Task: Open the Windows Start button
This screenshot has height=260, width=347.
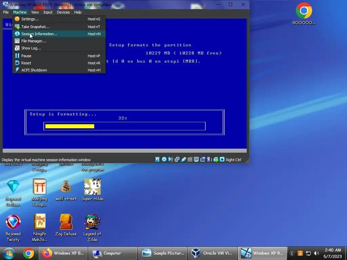Action: pyautogui.click(x=9, y=253)
